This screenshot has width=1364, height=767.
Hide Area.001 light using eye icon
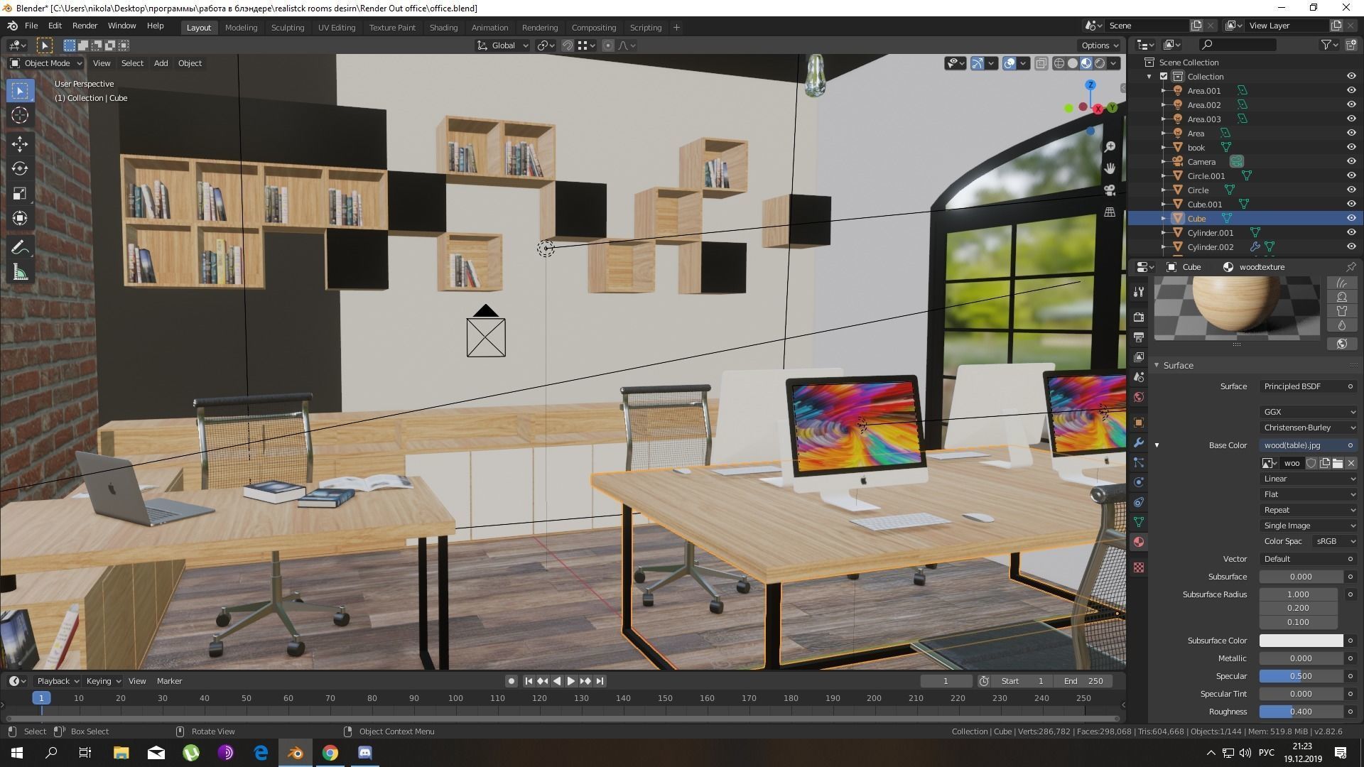[1351, 91]
